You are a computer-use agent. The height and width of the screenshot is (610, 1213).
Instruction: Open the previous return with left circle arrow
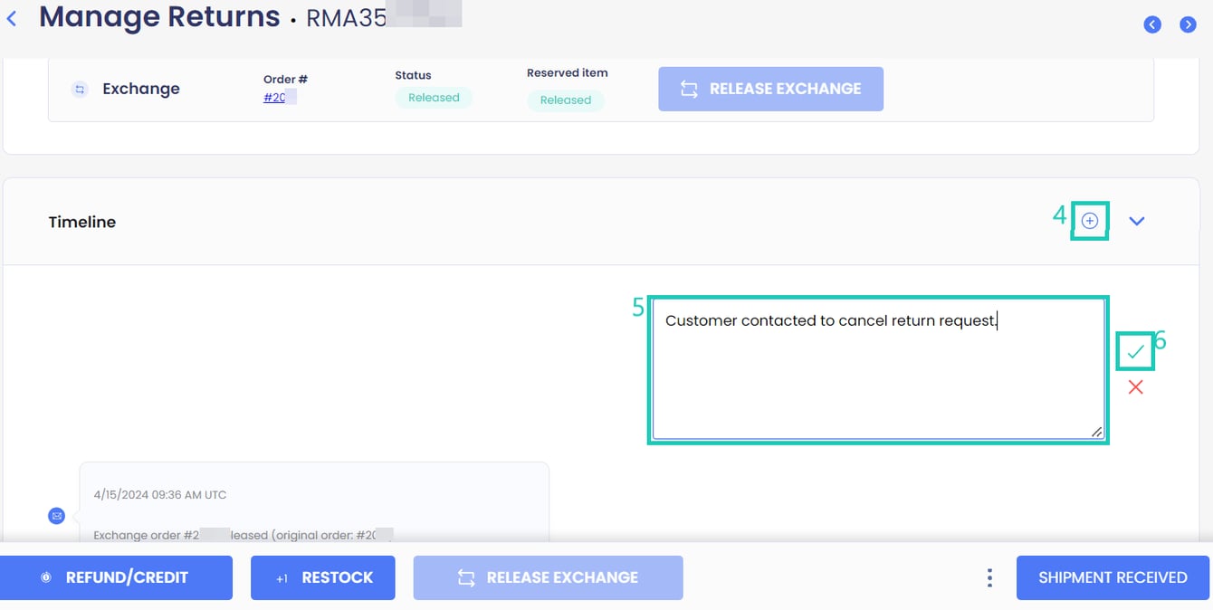pyautogui.click(x=1152, y=24)
